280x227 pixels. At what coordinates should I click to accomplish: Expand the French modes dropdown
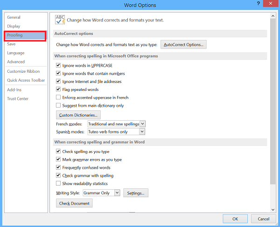click(142, 124)
